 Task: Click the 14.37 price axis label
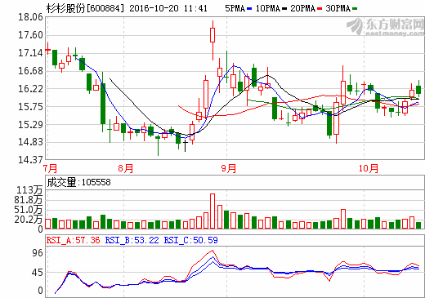[30, 160]
